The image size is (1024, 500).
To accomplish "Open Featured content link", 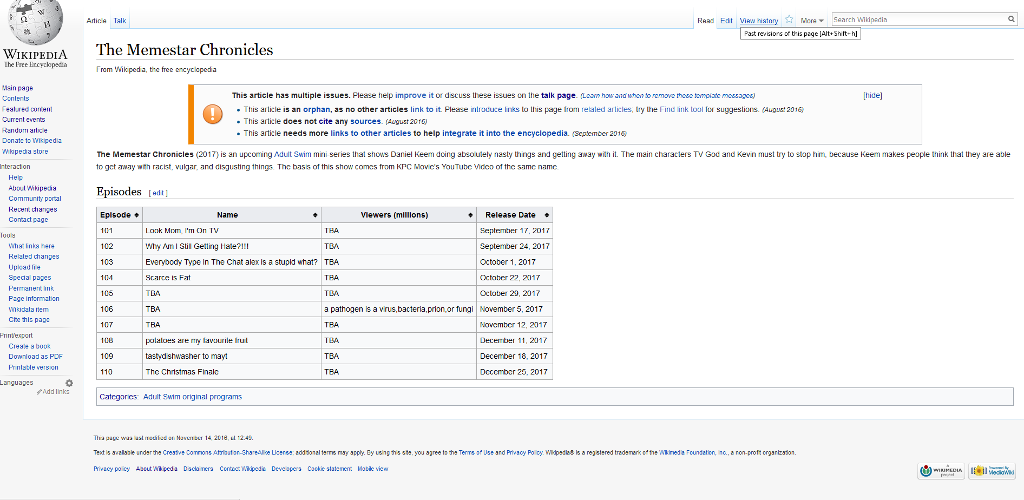I will [x=27, y=109].
